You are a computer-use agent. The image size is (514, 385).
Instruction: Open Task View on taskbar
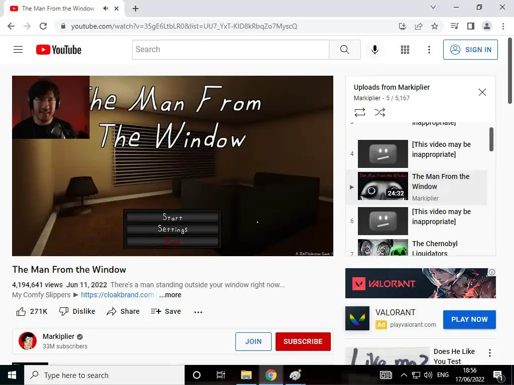[x=221, y=375]
